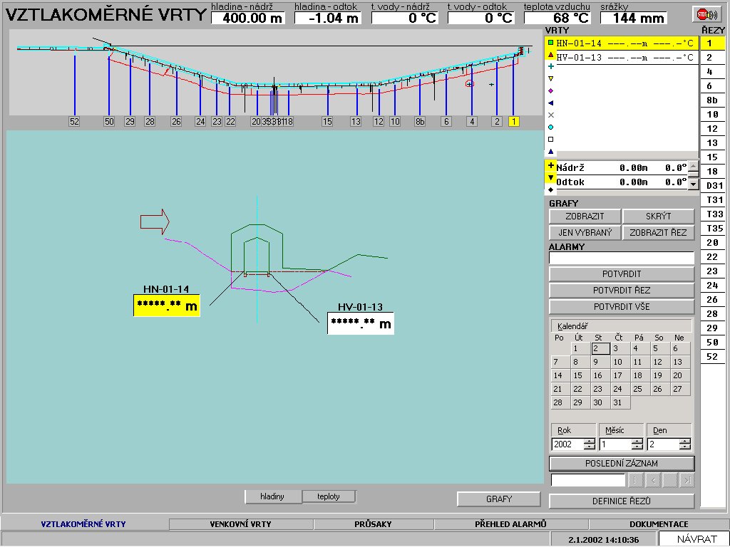Screen dimensions: 730x547
Task: Increase the Den day spinner
Action: point(684,441)
